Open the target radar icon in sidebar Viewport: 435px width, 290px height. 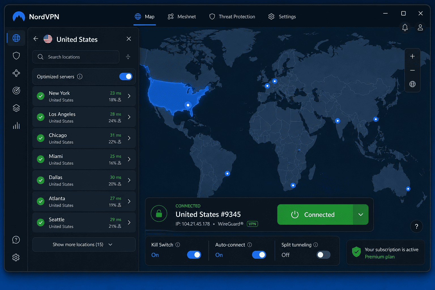point(16,91)
